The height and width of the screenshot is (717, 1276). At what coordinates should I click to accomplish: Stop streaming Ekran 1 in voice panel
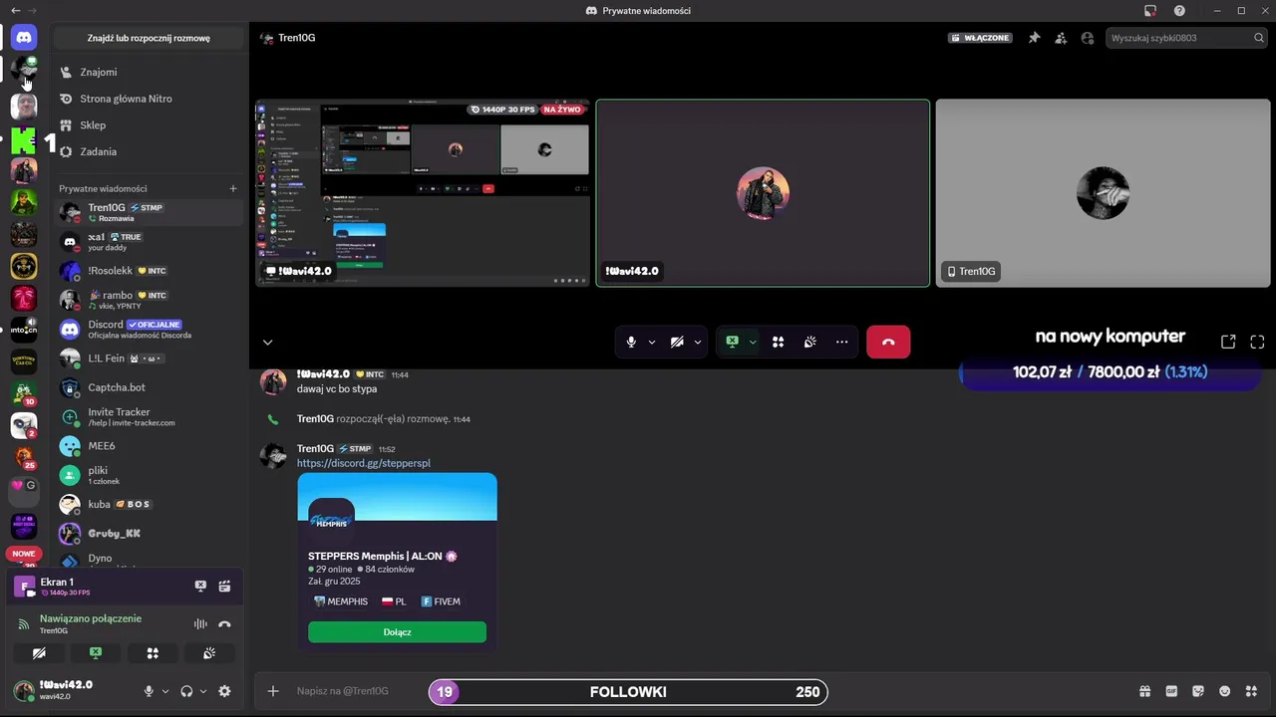[200, 587]
